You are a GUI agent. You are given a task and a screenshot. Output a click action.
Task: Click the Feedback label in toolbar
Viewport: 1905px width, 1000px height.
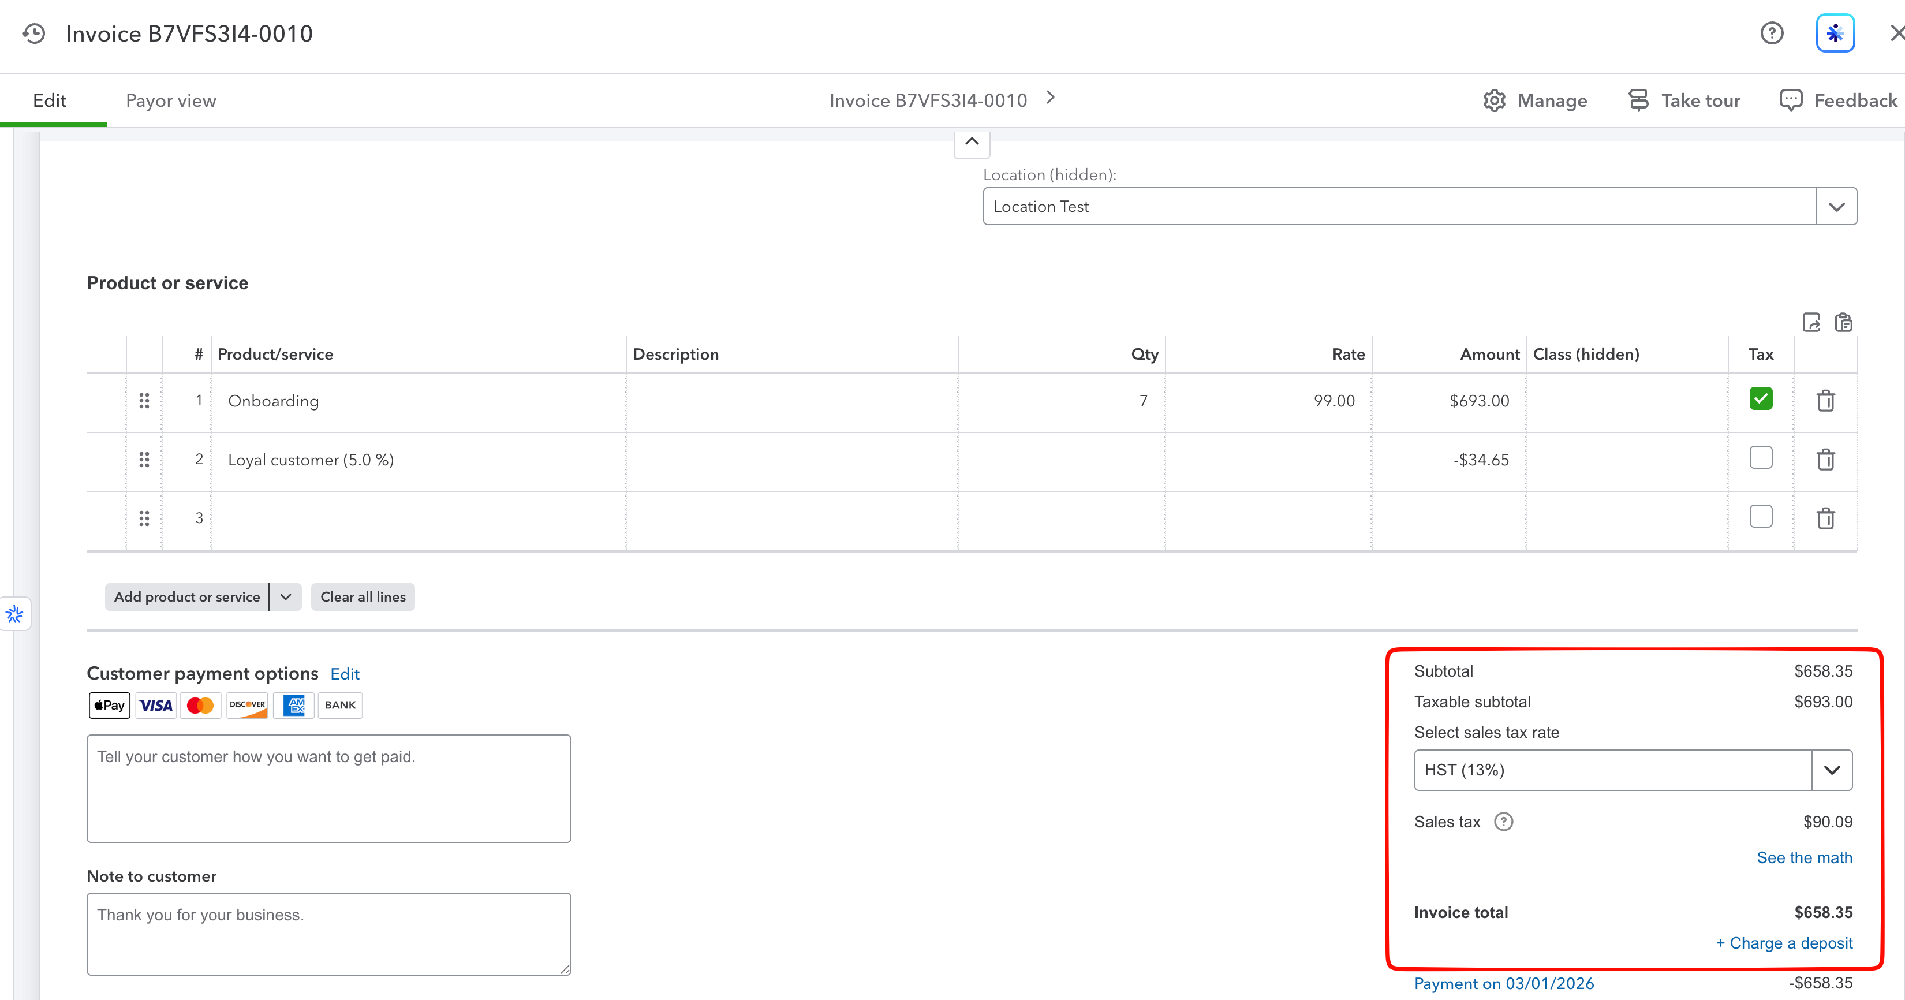(1855, 100)
